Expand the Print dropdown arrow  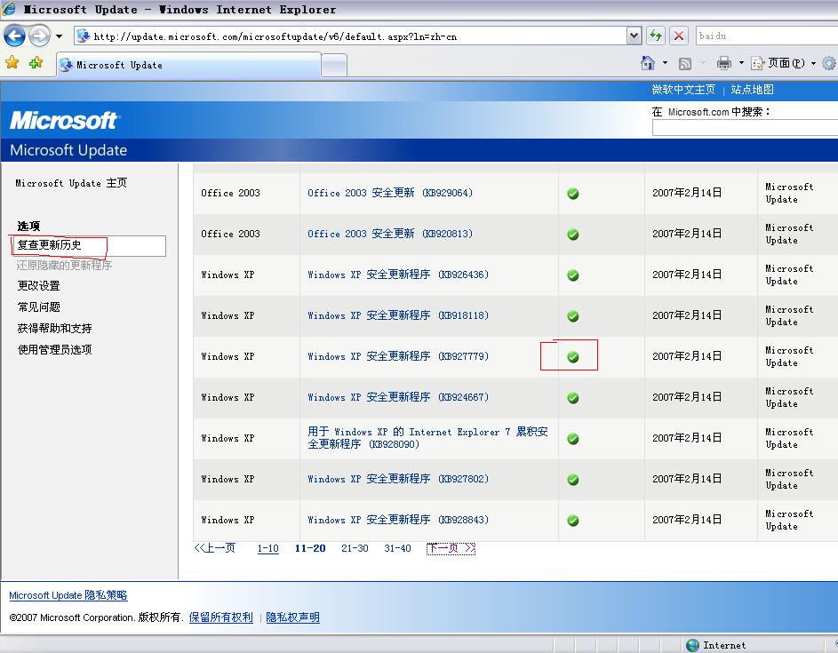[x=741, y=63]
